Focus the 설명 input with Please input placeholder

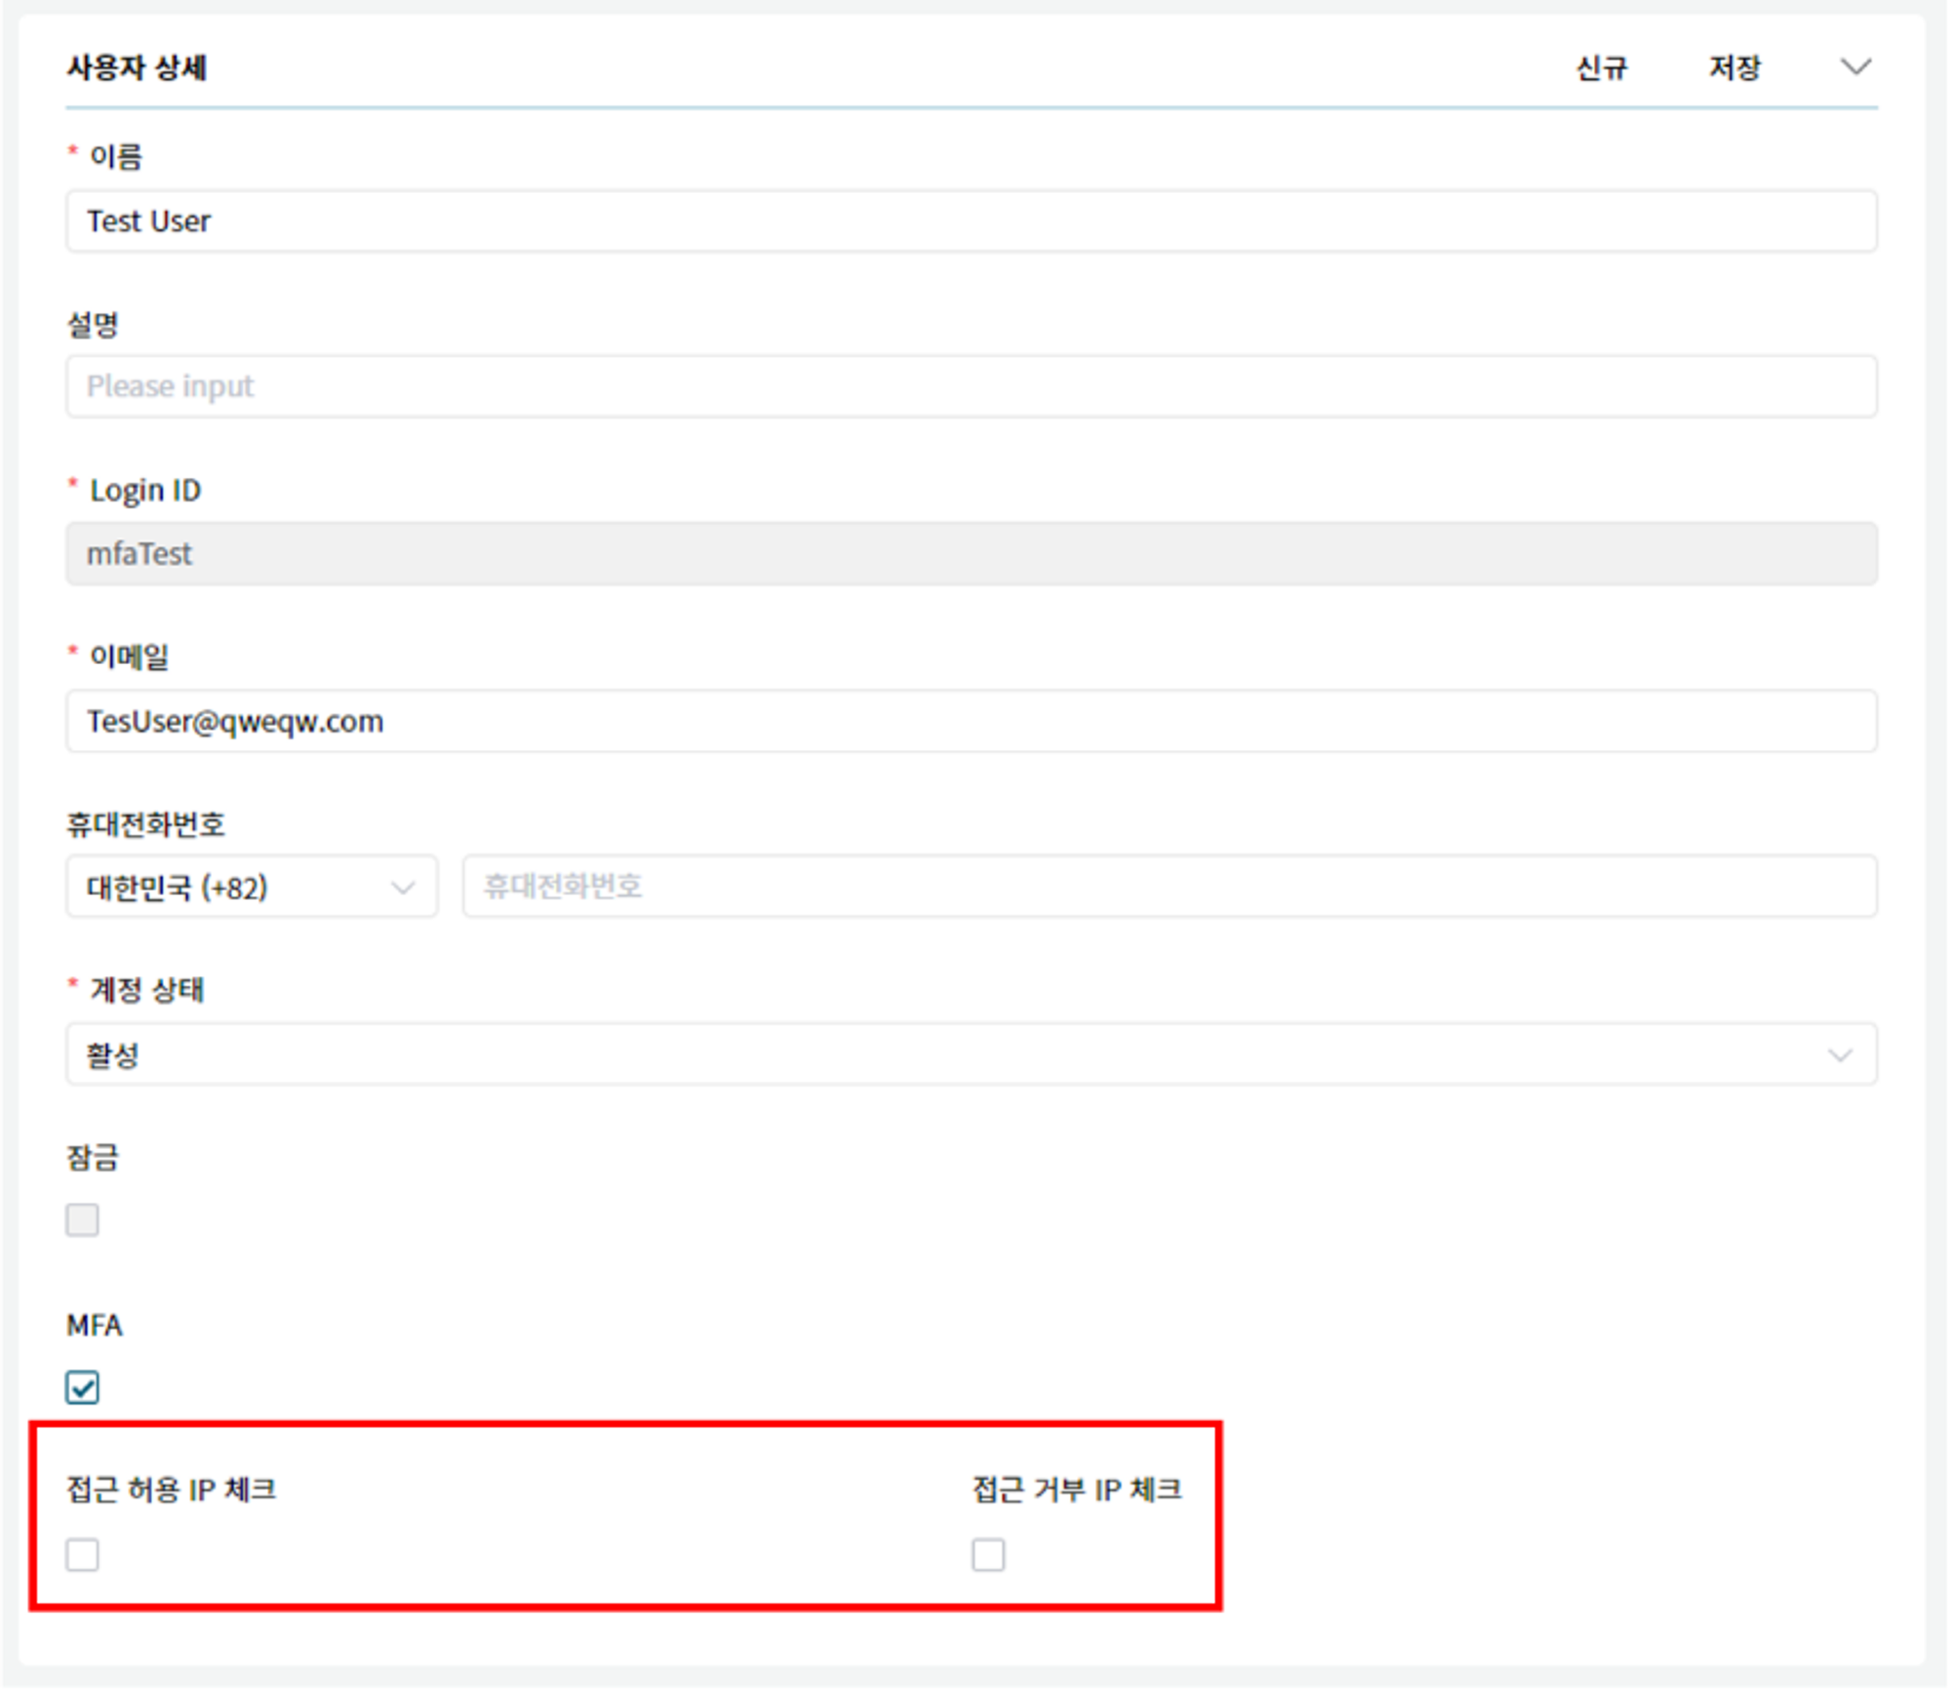(x=972, y=386)
